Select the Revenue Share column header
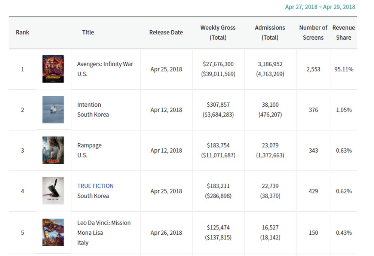This screenshot has width=374, height=256. click(x=344, y=33)
